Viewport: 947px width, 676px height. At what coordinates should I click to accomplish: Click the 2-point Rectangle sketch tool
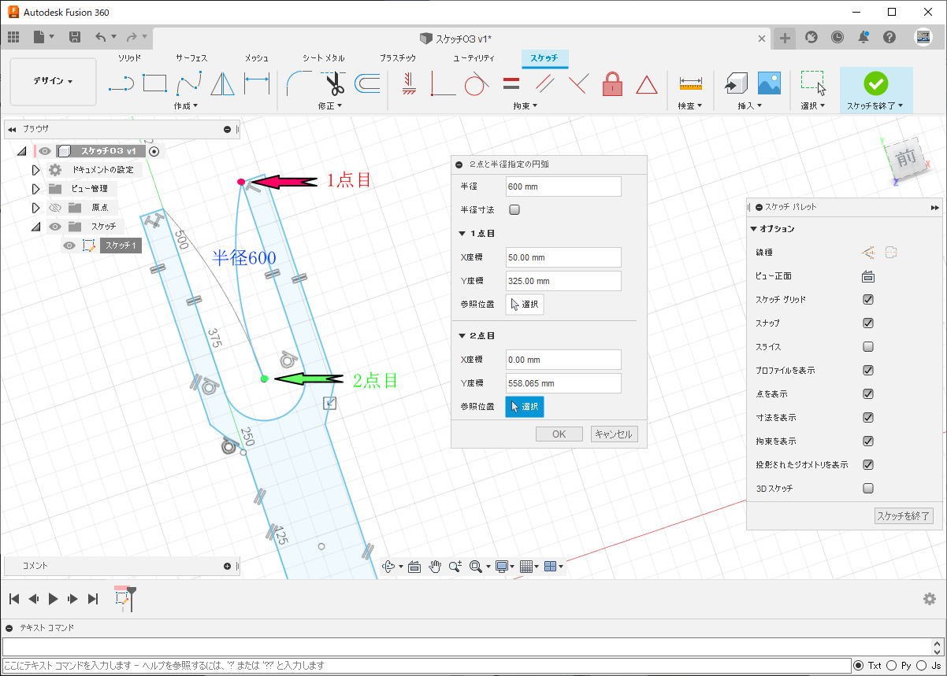(154, 83)
